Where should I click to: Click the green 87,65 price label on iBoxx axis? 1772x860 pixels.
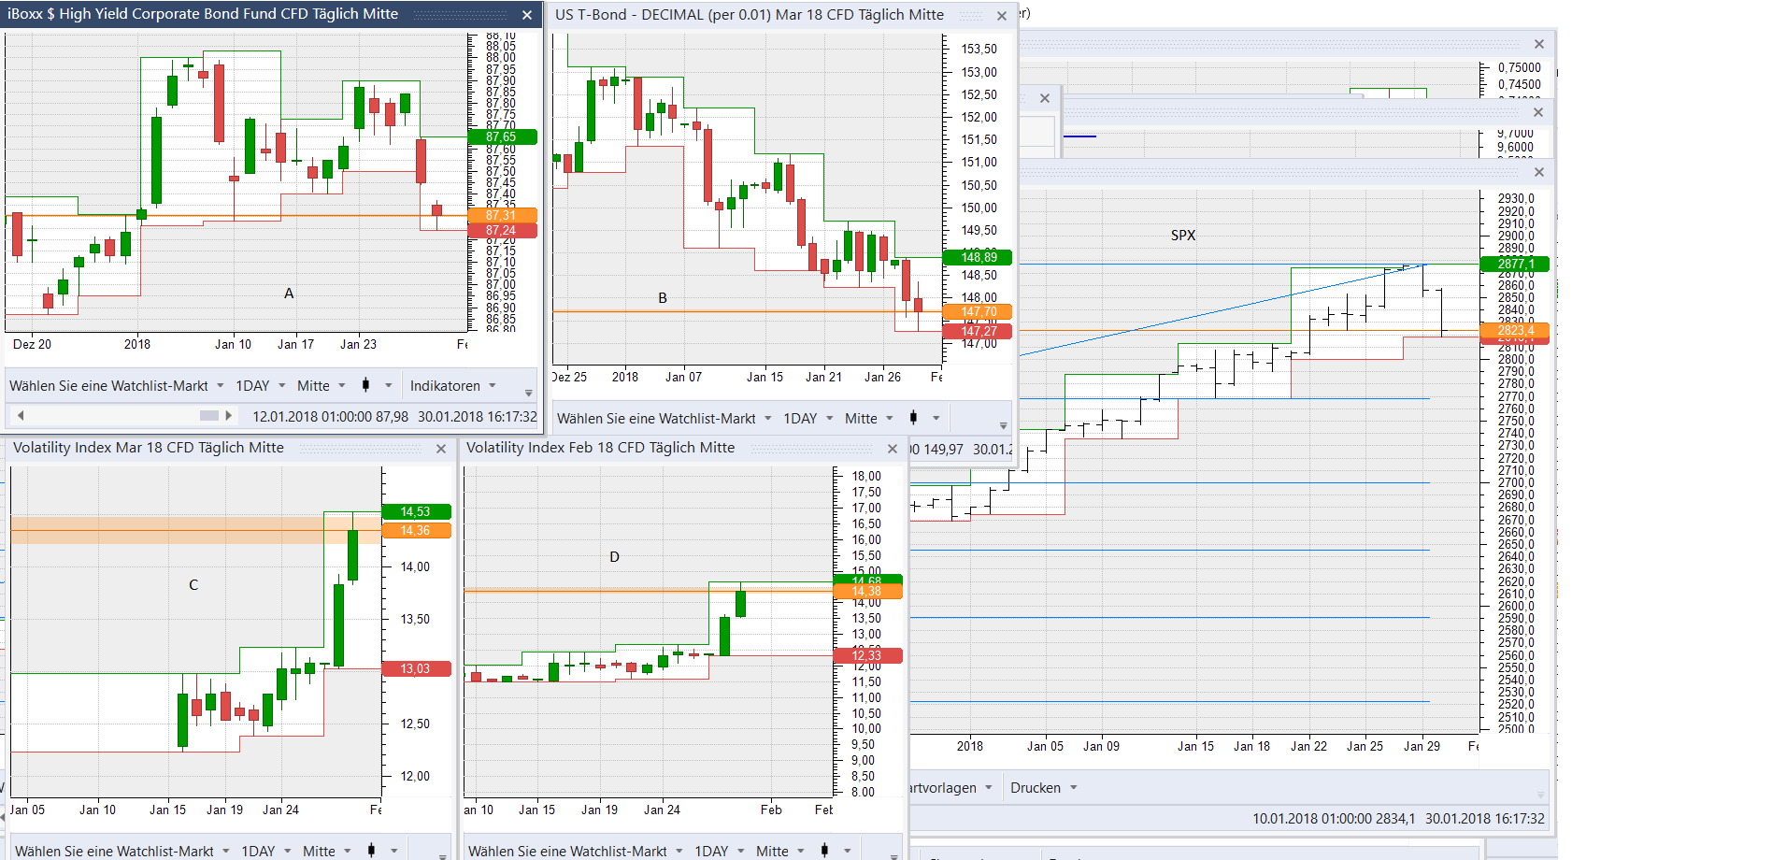pos(502,137)
